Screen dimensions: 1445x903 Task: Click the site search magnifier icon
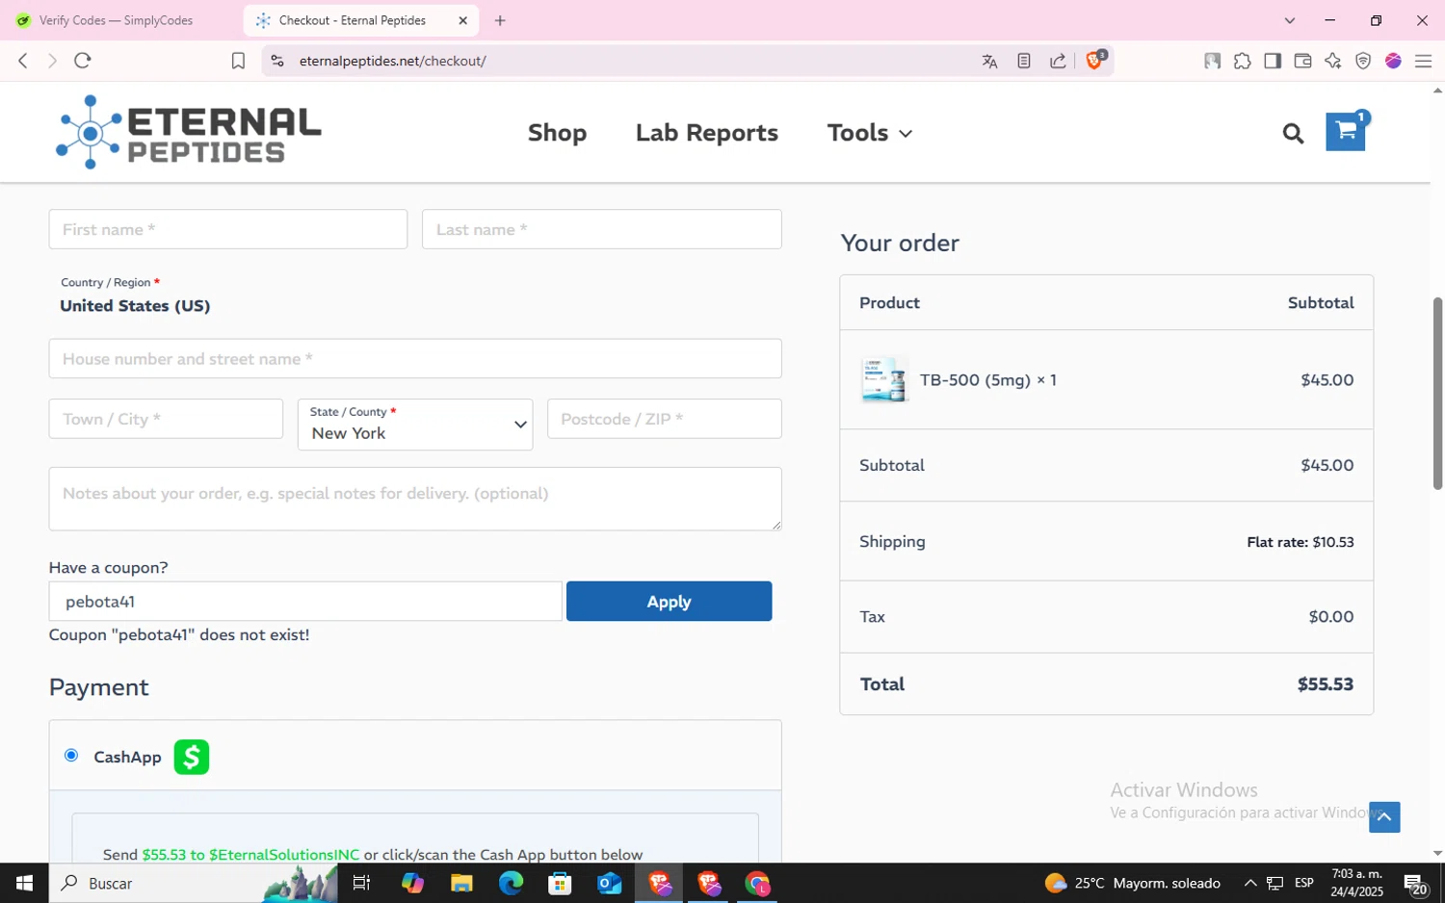tap(1293, 134)
